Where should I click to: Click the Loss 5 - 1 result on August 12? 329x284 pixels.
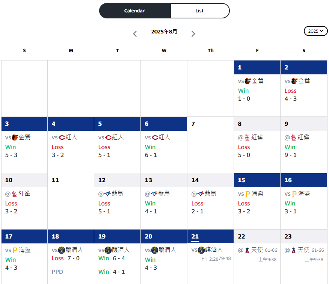pyautogui.click(x=104, y=207)
